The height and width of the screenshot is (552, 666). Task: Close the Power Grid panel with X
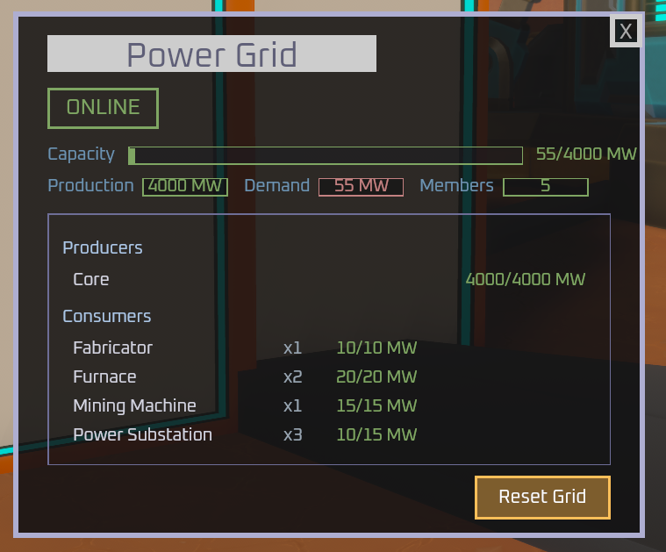pyautogui.click(x=626, y=31)
